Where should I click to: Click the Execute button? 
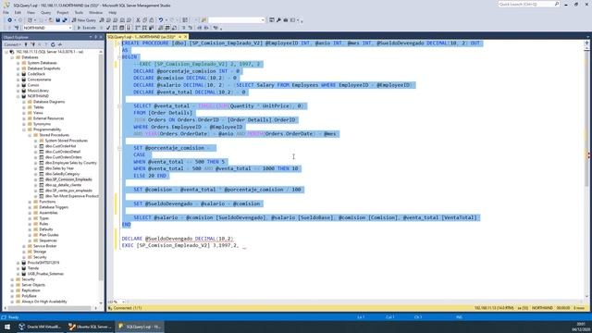86,28
